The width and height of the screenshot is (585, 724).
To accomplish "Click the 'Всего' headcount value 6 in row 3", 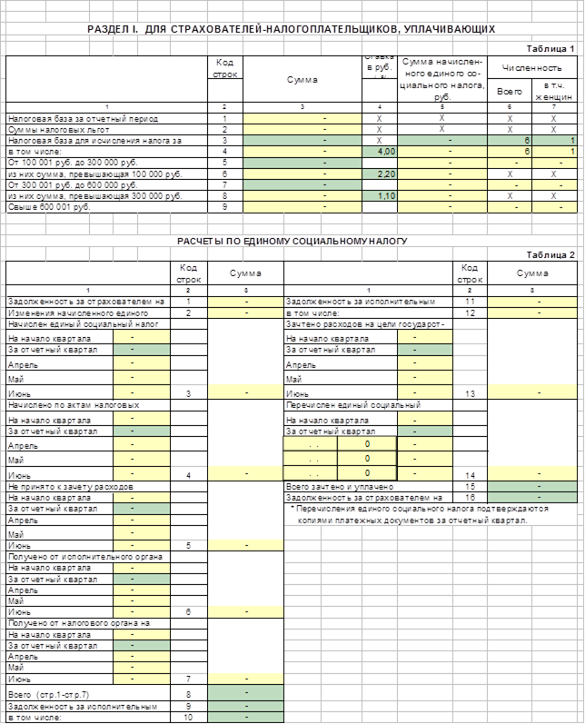I will [511, 141].
